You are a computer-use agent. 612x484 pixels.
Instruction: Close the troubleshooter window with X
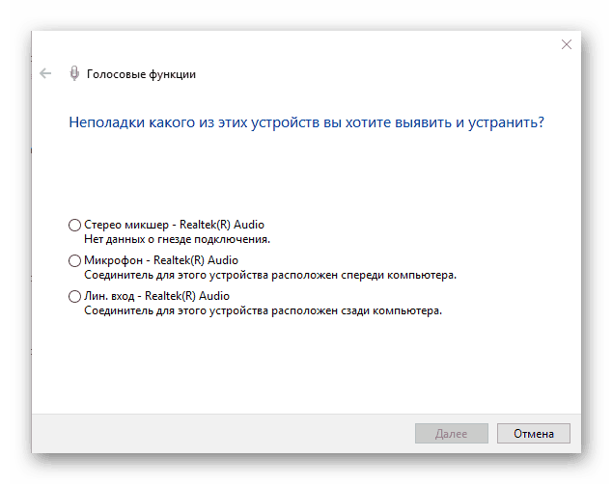coord(567,44)
